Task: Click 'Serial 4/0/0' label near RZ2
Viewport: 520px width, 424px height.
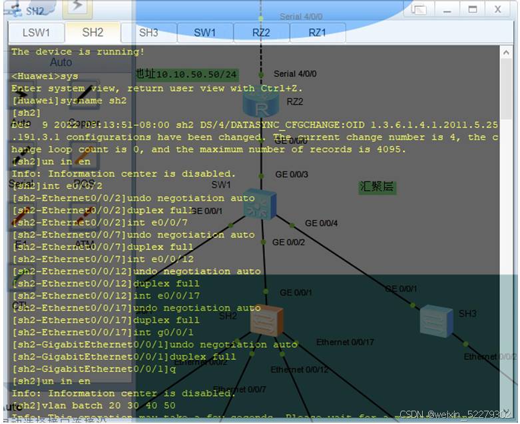Action: pos(295,74)
